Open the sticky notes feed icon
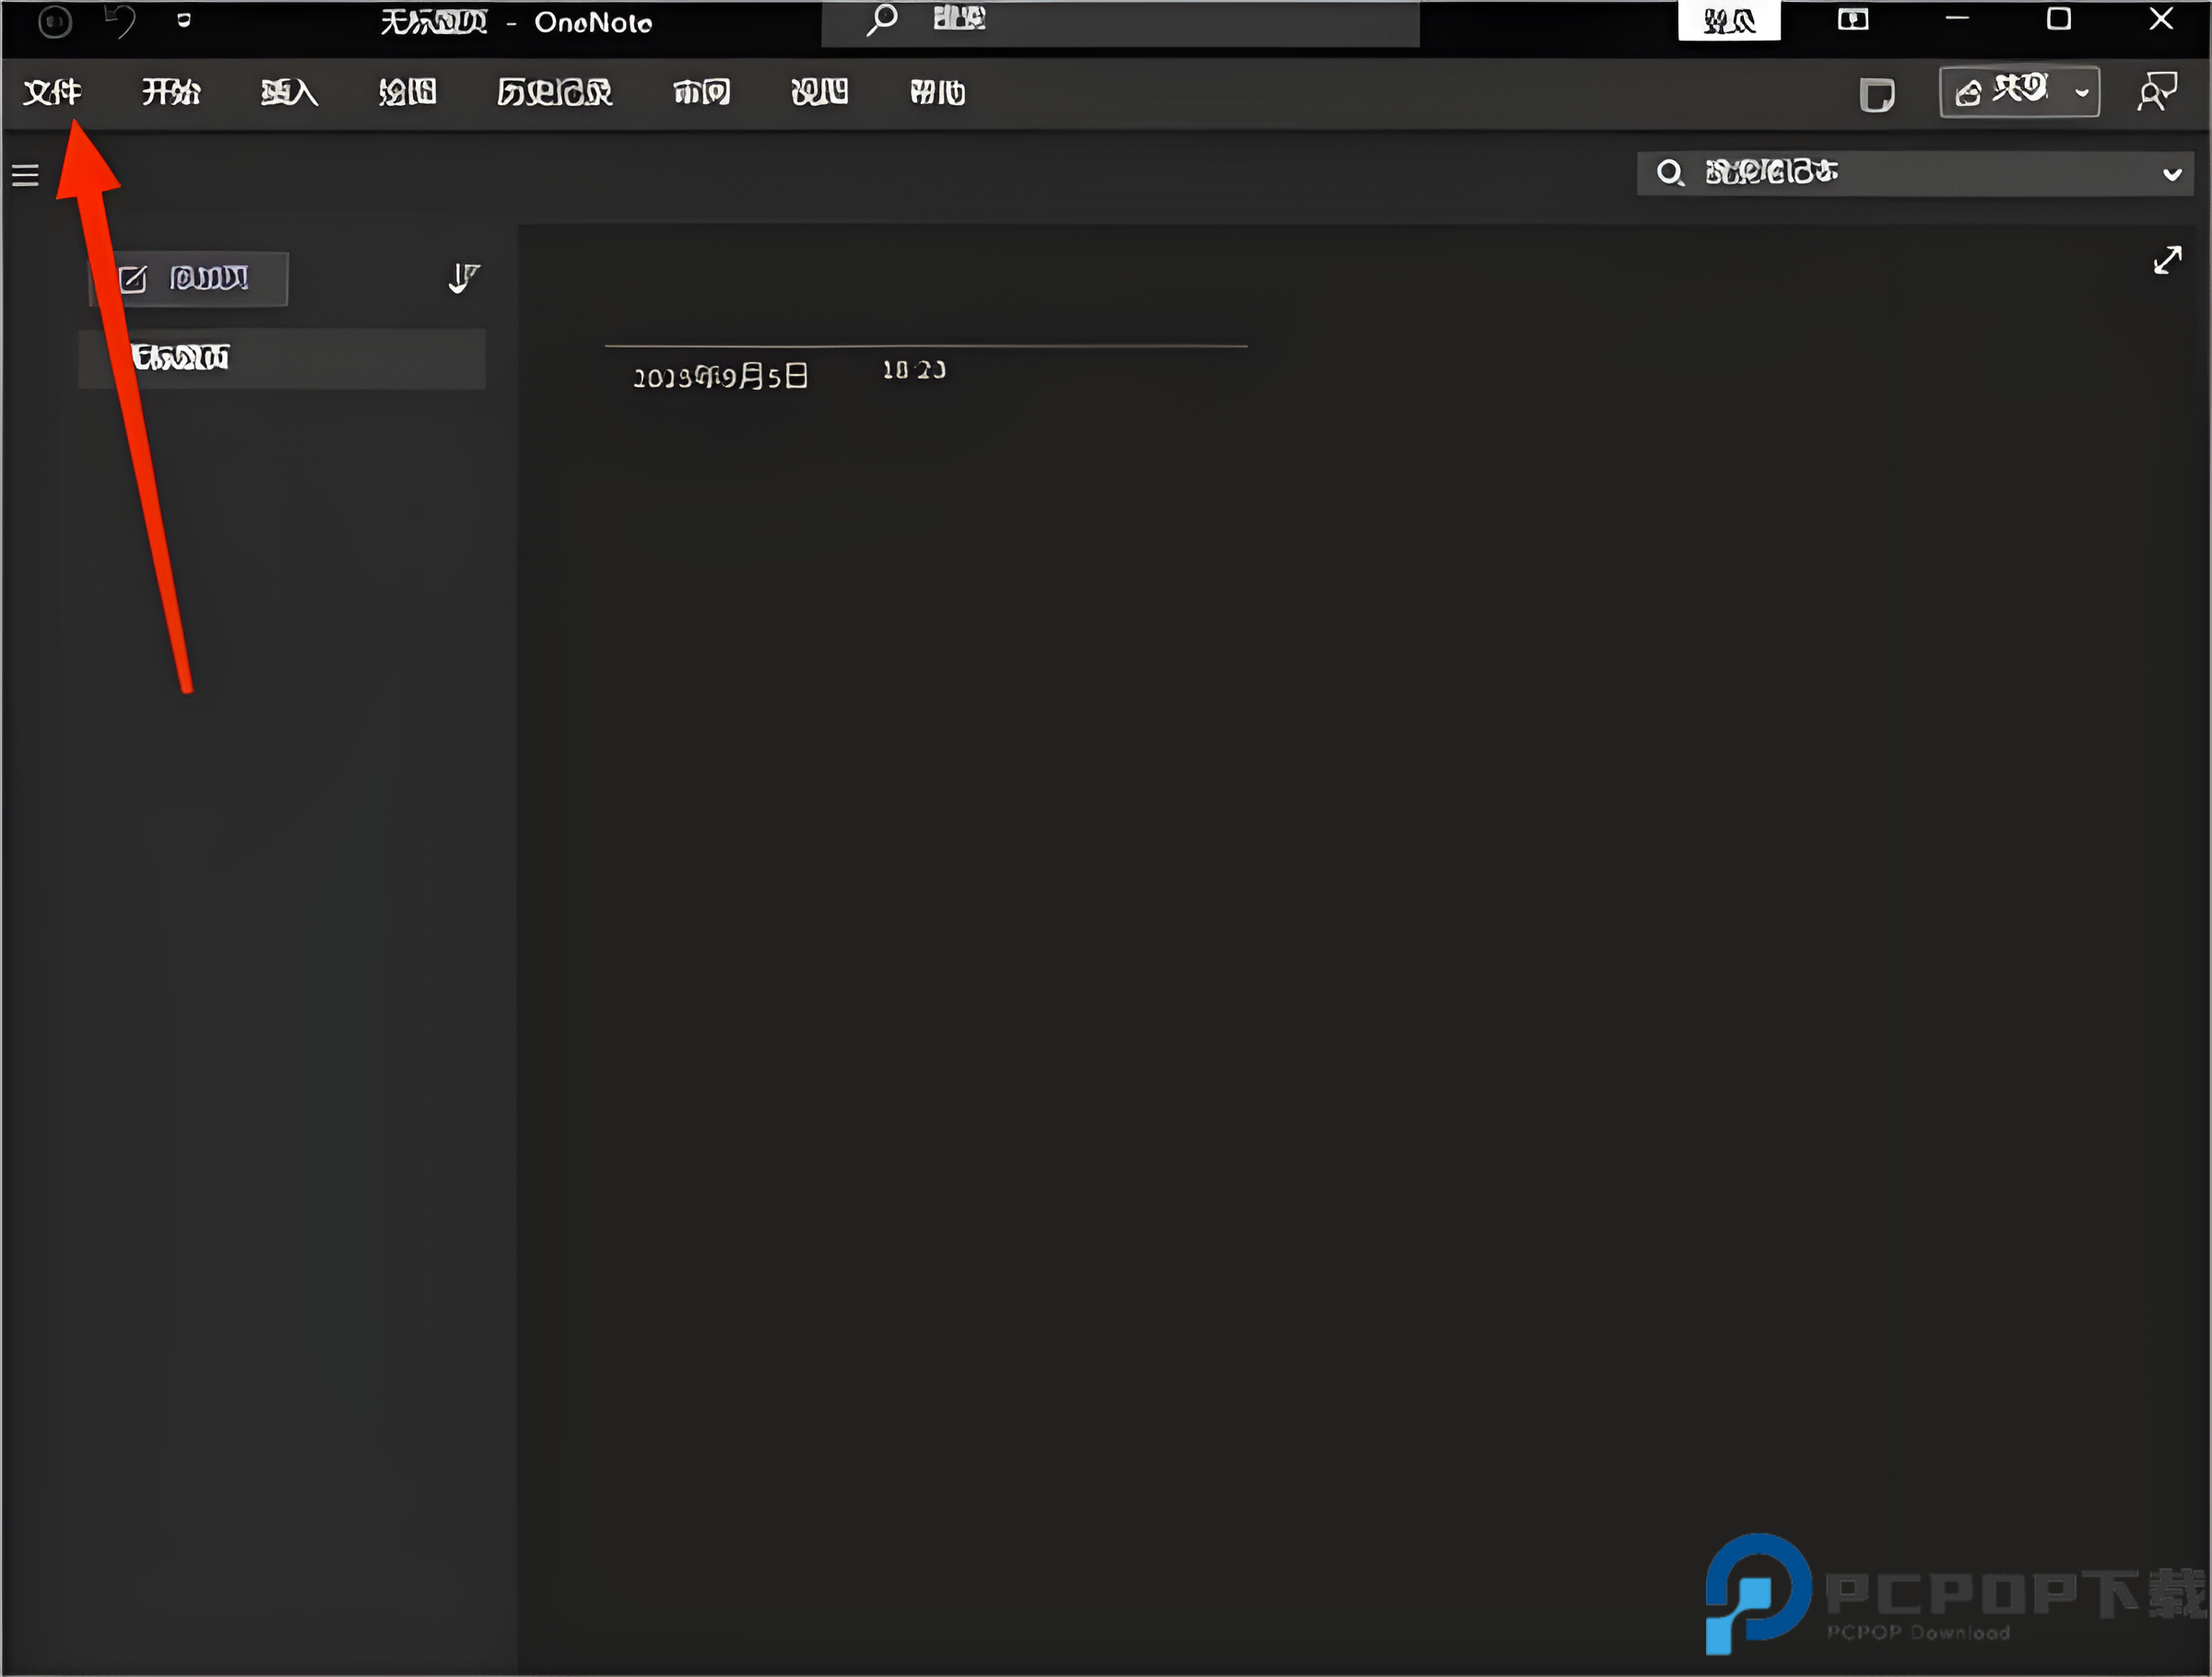2212x1677 pixels. coord(1877,95)
